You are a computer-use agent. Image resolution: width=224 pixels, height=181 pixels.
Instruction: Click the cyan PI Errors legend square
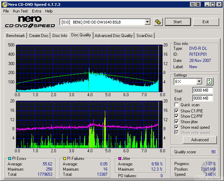click(9, 159)
